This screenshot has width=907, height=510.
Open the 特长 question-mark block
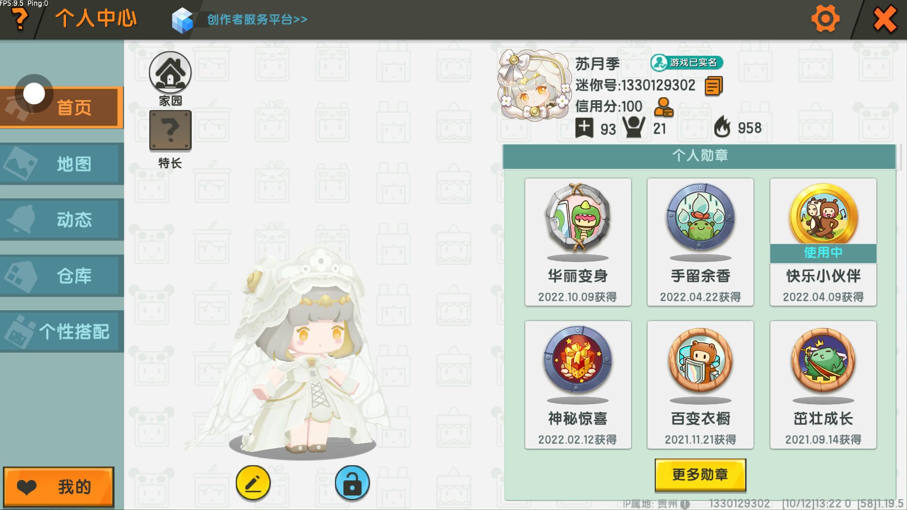tap(170, 131)
